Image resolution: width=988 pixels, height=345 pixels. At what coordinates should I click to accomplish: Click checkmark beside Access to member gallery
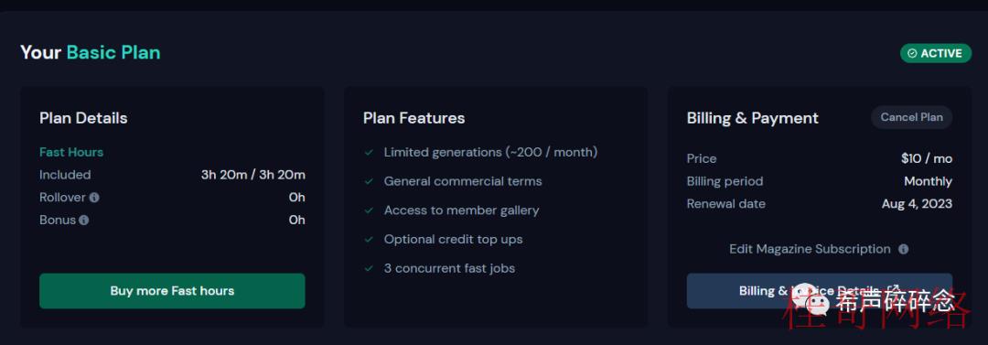click(x=369, y=210)
